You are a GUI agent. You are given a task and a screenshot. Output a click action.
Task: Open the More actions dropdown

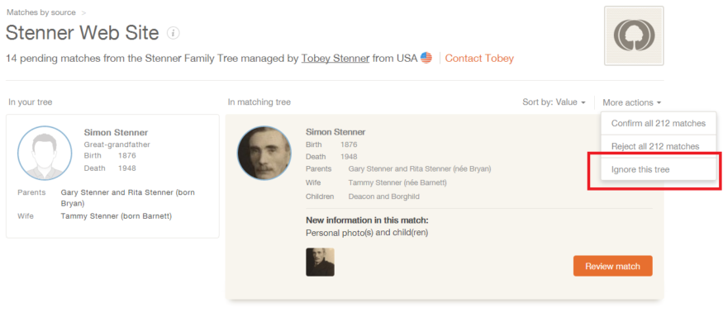(632, 103)
